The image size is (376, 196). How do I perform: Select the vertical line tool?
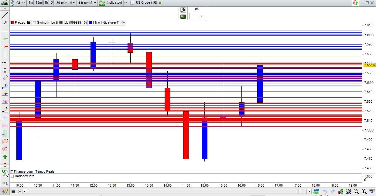(x=5, y=55)
